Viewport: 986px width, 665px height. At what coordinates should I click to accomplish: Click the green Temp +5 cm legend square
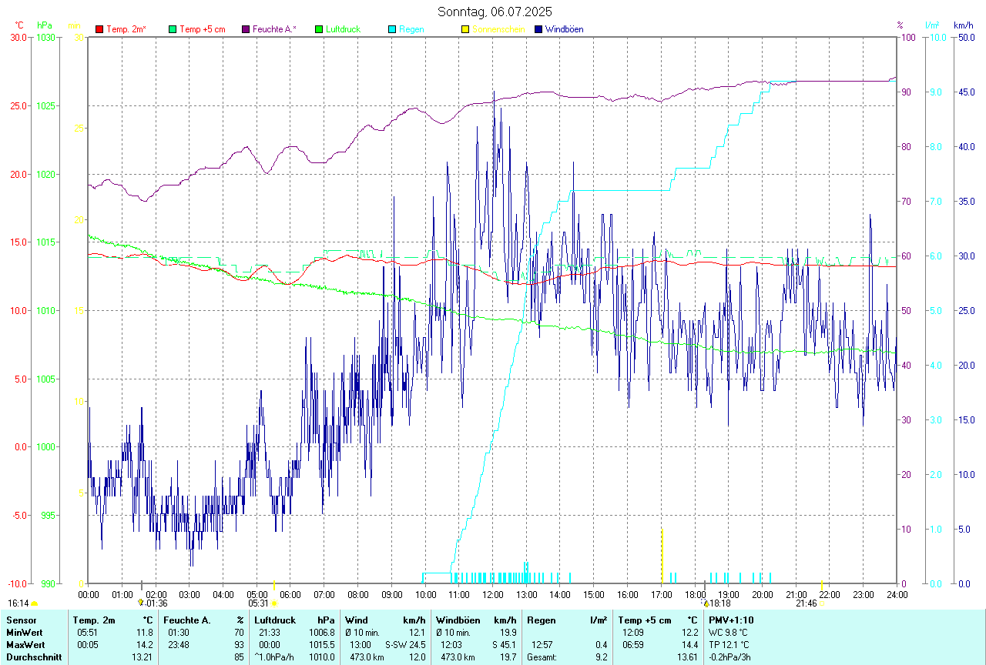pos(173,29)
